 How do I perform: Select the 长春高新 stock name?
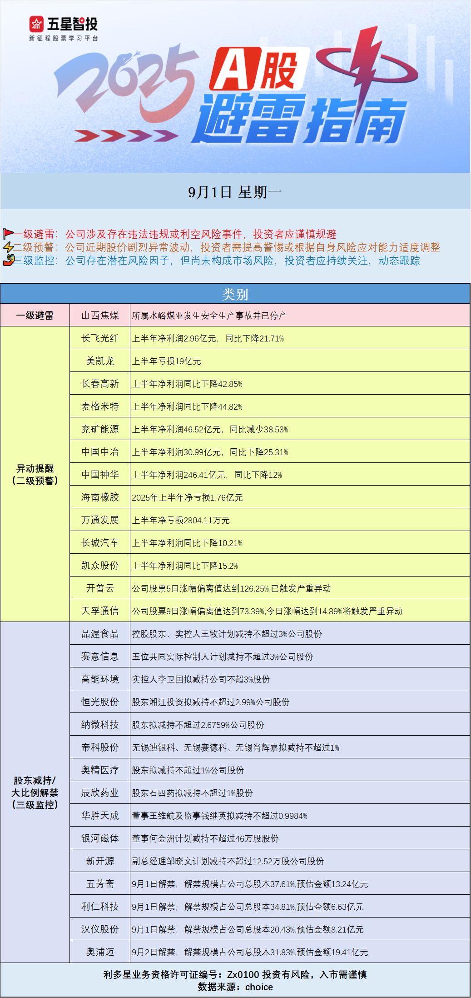100,383
